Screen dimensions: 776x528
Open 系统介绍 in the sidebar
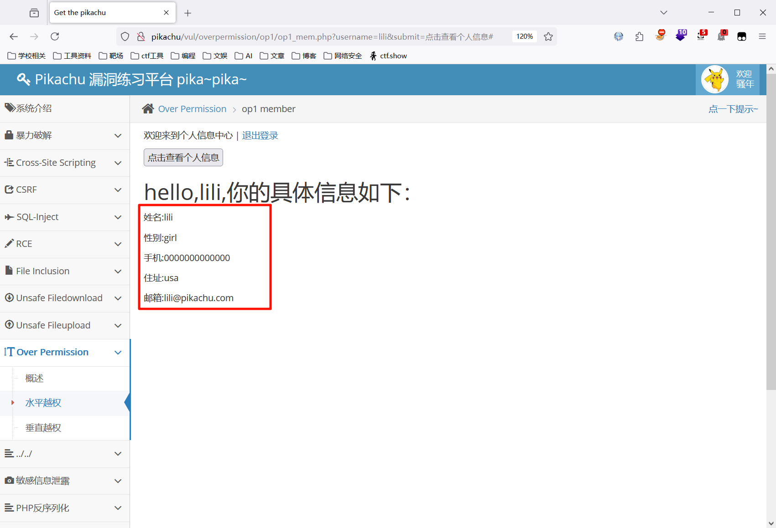pyautogui.click(x=65, y=108)
